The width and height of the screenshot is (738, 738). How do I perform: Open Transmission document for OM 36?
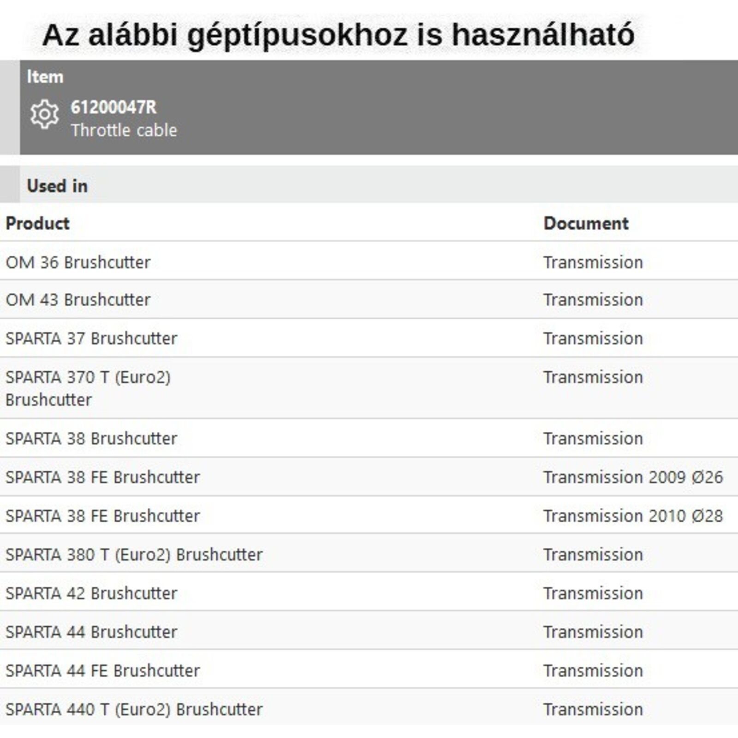(x=593, y=262)
